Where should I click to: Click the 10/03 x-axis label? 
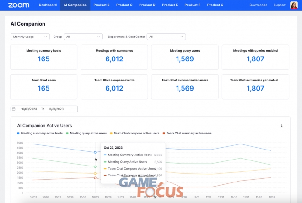(x=33, y=197)
